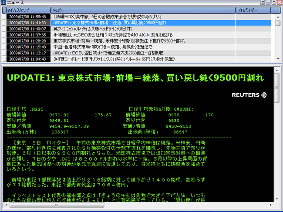The height and width of the screenshot is (212, 283).
Task: Click the -175.87 change value
Action: [x=102, y=115]
